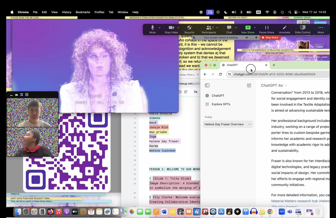Open Chrome View menu
336x218 pixels.
point(54,12)
